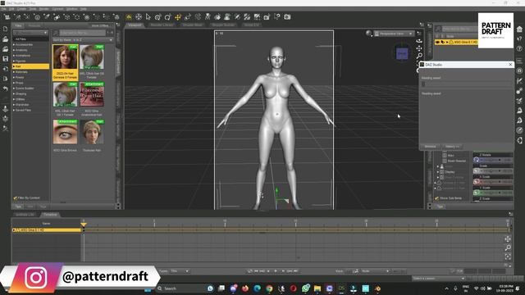The image size is (525, 295).
Task: Click the camera render icon in top toolbar
Action: click(x=287, y=16)
